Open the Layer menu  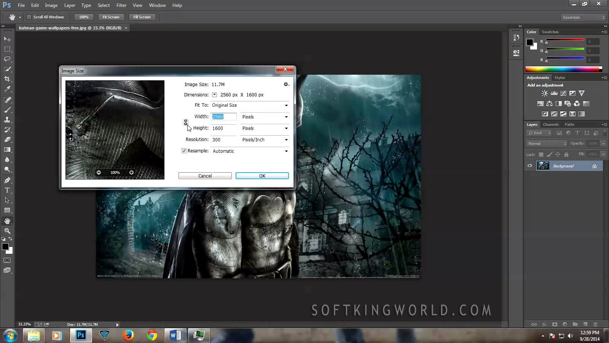[70, 5]
